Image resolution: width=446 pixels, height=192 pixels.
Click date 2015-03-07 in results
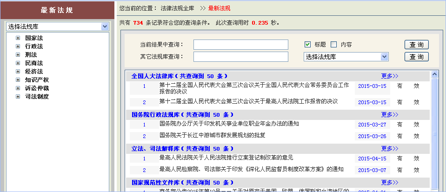(372, 170)
